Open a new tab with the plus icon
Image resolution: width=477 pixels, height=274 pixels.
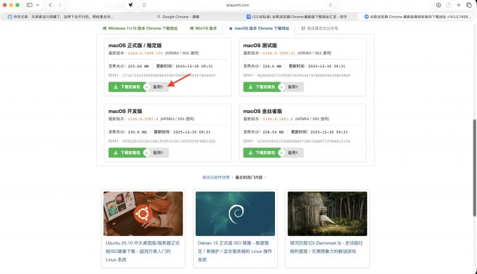tap(459, 5)
